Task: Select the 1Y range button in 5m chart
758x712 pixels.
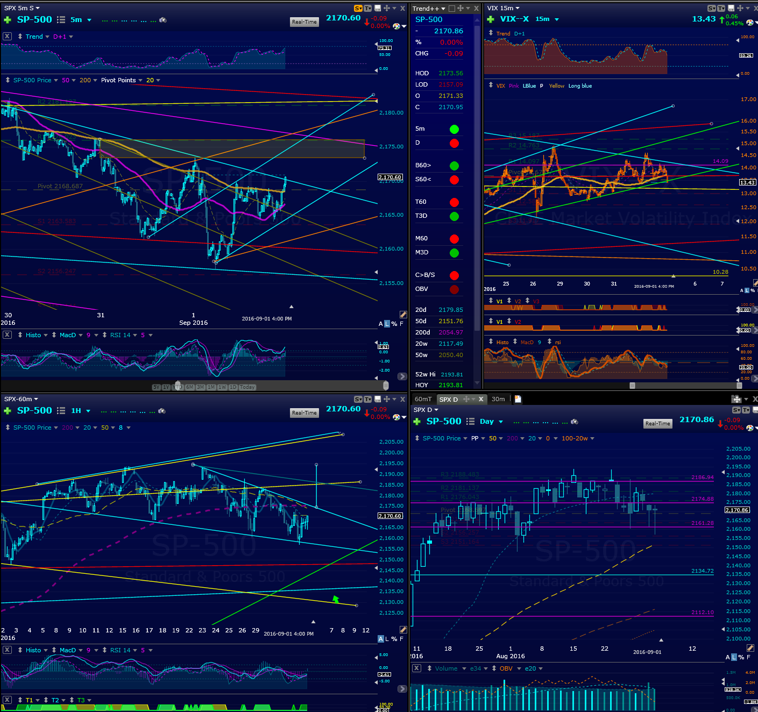Action: 166,387
